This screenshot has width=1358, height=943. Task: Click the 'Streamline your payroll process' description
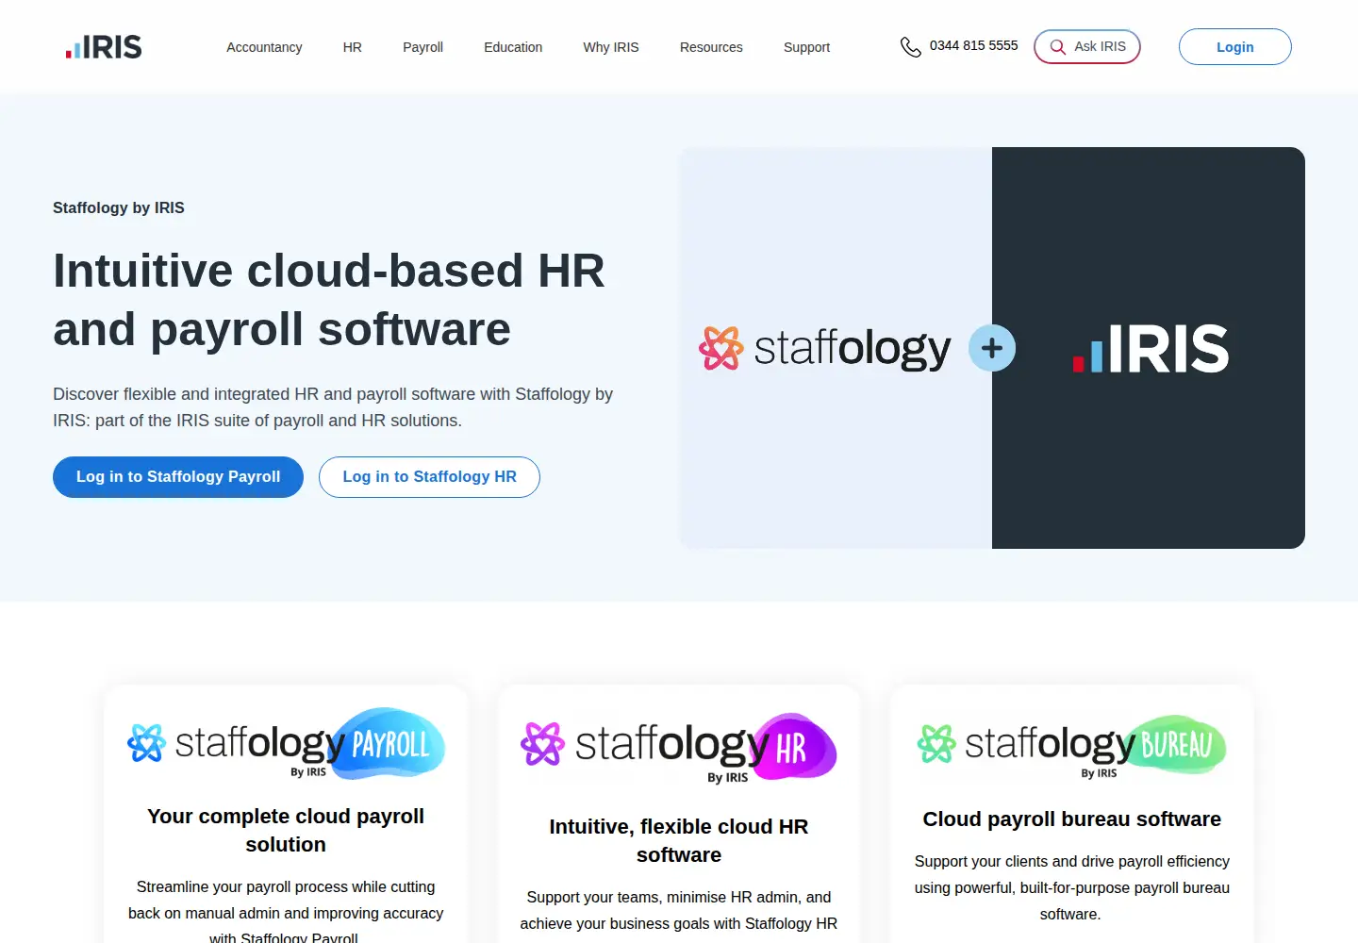coord(286,912)
